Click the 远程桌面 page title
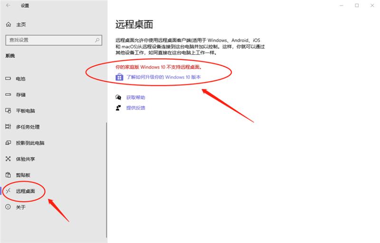This screenshot has height=243, width=380. pos(134,25)
